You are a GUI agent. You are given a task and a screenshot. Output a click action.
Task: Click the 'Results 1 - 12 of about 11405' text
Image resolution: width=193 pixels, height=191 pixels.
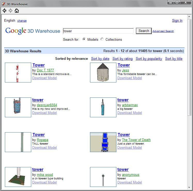tap(125, 51)
